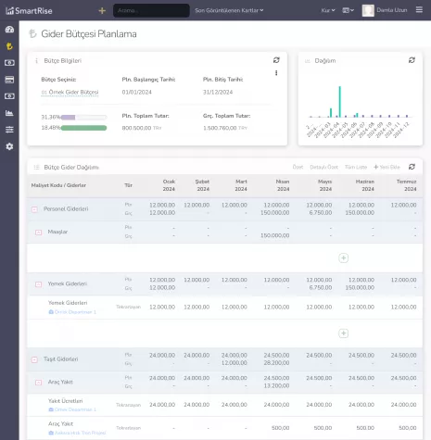Open Son Görüntülenen Kartlar dropdown
431x440 pixels.
(229, 10)
